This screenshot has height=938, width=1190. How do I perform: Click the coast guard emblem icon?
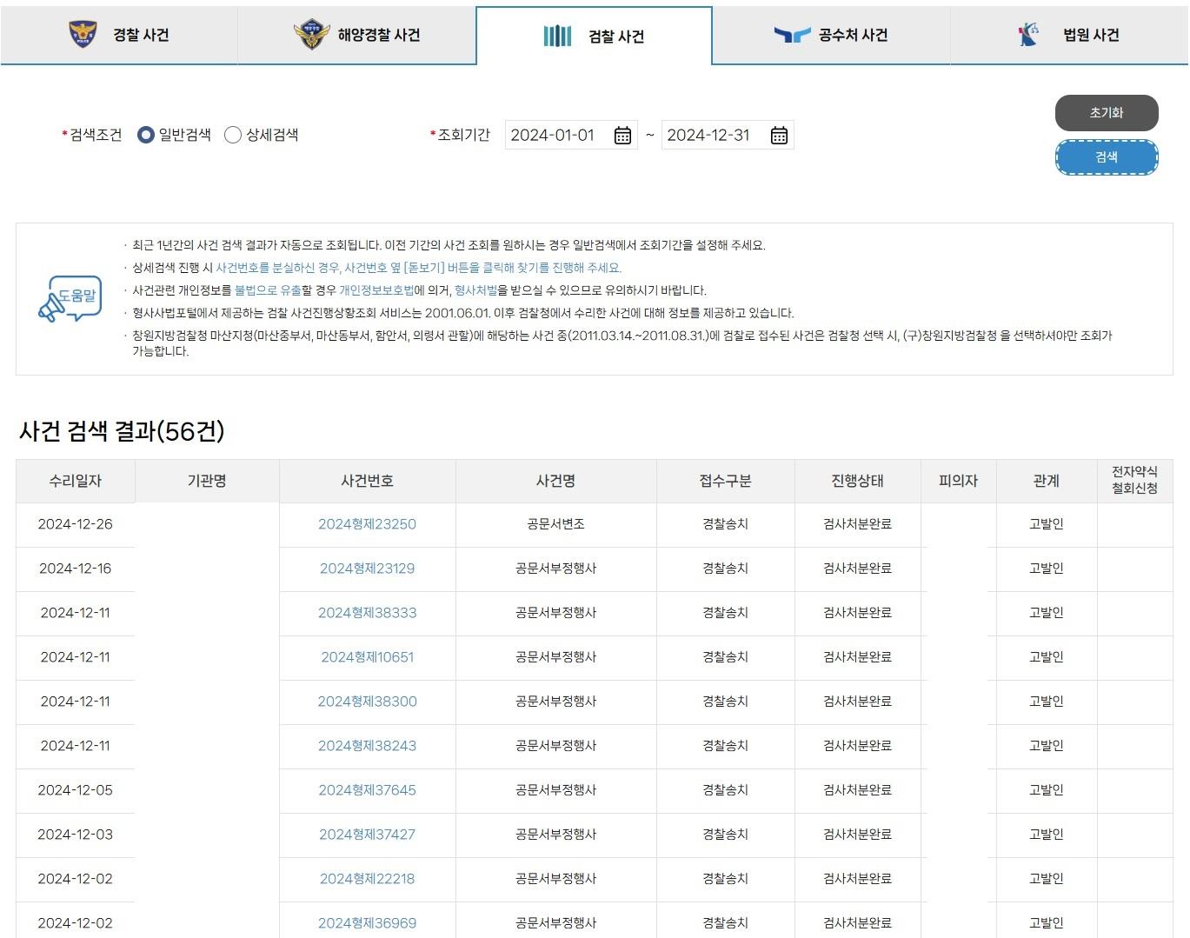[x=311, y=35]
